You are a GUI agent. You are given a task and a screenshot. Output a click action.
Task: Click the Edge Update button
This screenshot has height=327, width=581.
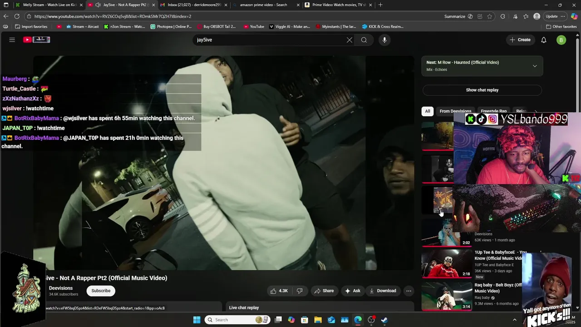pyautogui.click(x=551, y=16)
